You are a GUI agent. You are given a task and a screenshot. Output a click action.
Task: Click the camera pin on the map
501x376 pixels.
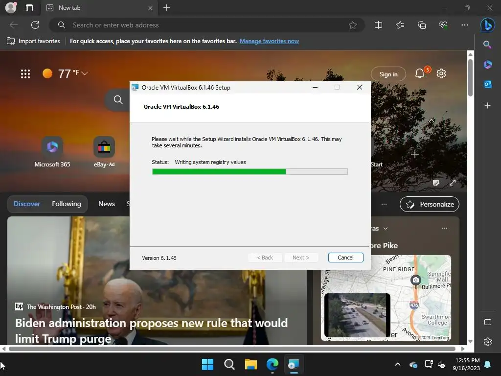click(415, 280)
